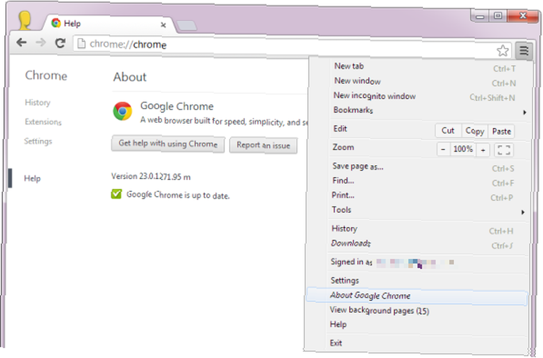Viewport: 543px width, 358px height.
Task: Maximize the Chrome window
Action: point(497,16)
